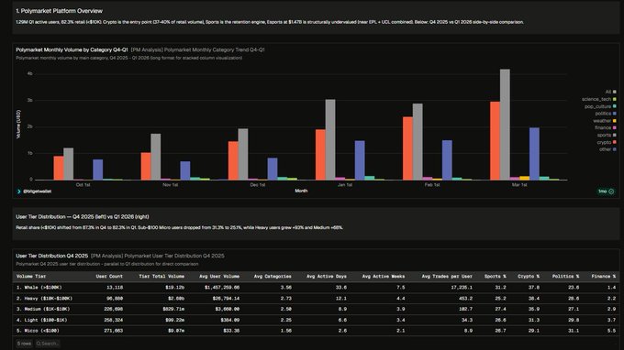Open the User Tier Distribution Q4 2025 table title
The width and height of the screenshot is (624, 350).
(x=51, y=256)
